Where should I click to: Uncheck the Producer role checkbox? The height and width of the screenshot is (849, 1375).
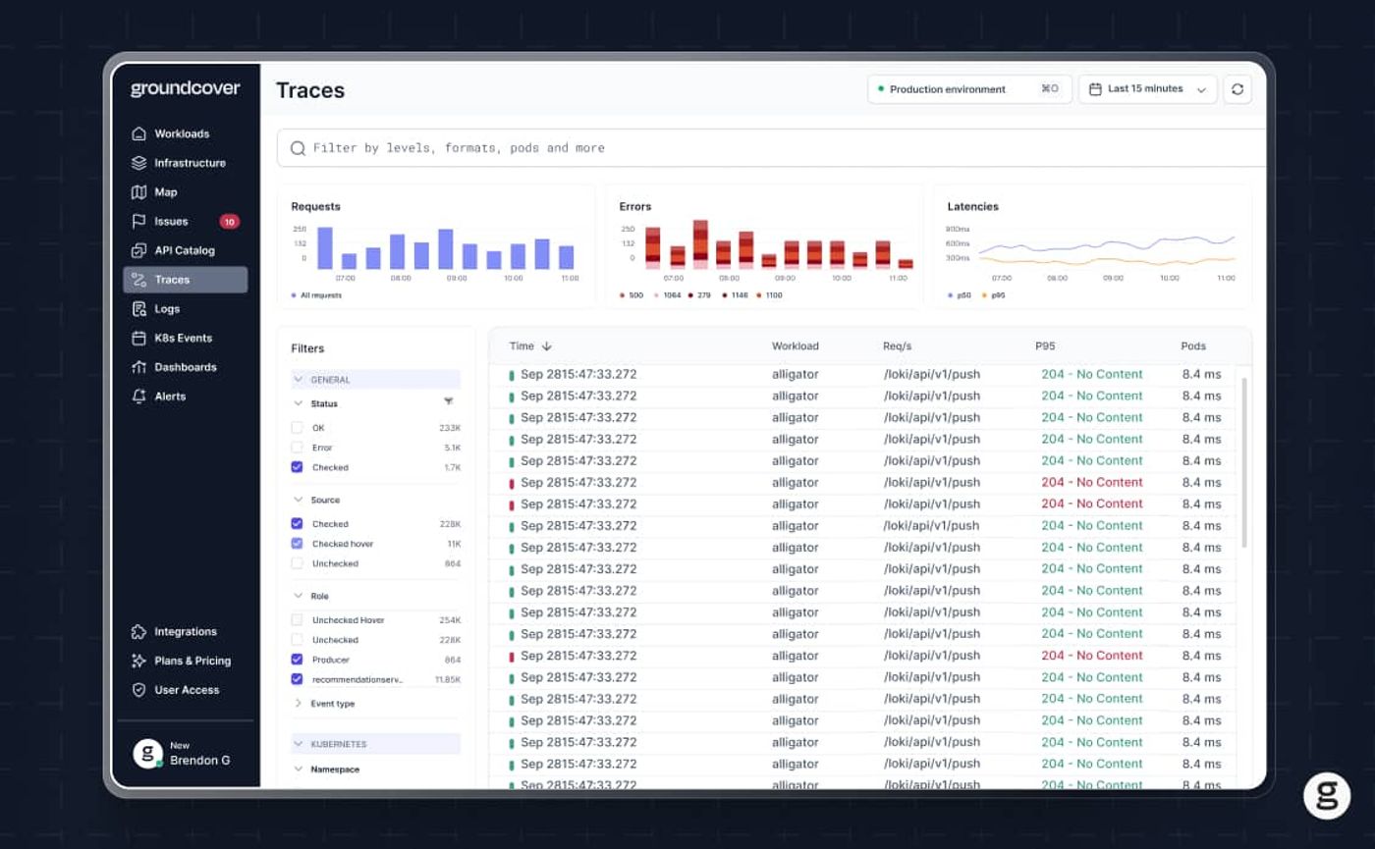[x=297, y=660]
